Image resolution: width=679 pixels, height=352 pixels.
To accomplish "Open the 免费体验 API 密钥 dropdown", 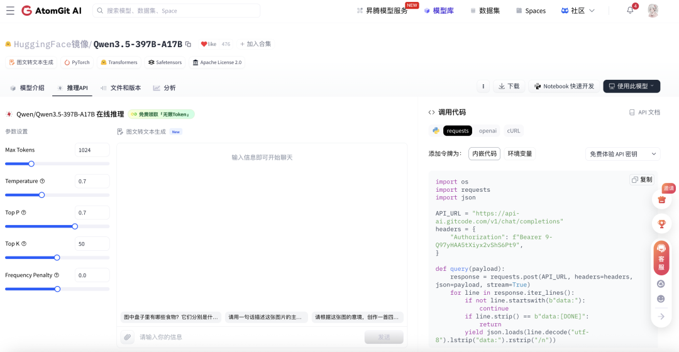I will 622,154.
